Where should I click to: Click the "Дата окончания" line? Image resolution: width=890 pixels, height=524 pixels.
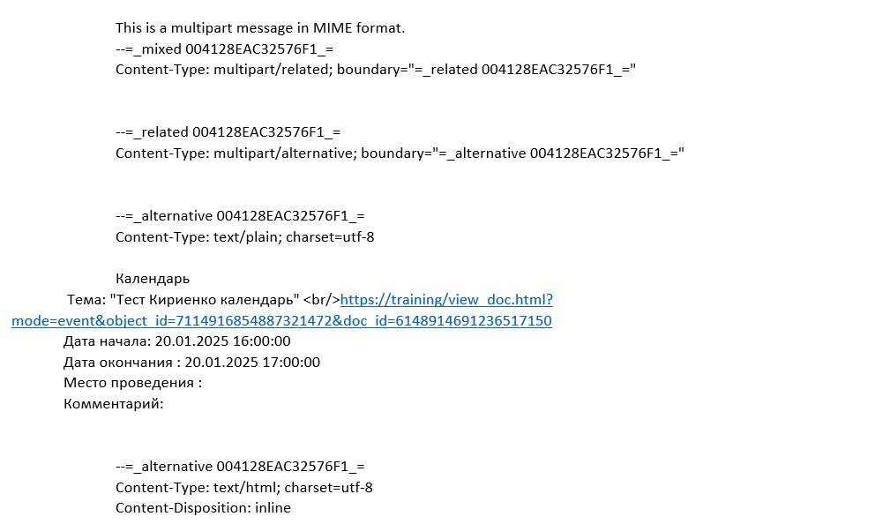(x=191, y=362)
